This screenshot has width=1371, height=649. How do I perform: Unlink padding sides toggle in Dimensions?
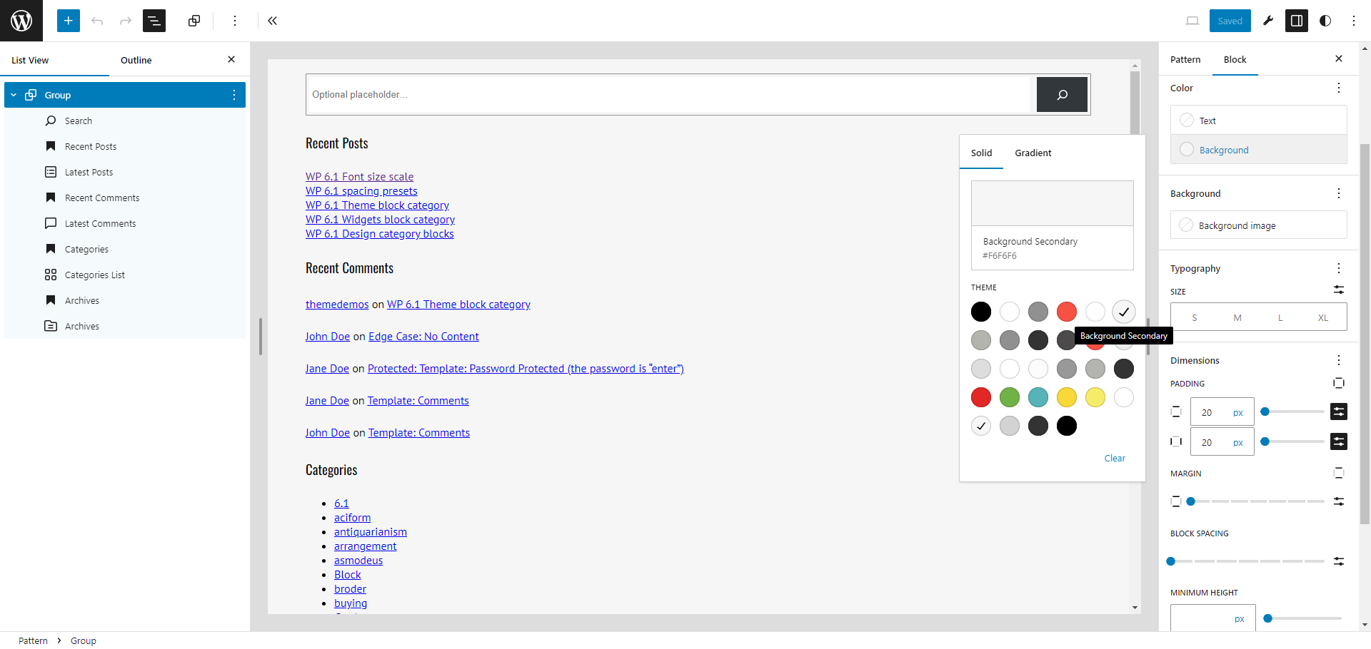(1338, 384)
